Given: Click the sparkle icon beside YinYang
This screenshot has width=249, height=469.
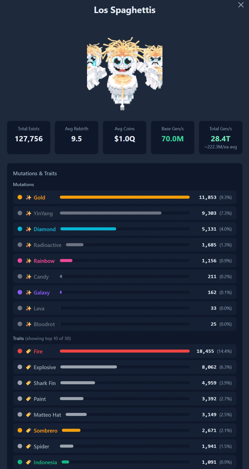Looking at the screenshot, I should (29, 213).
